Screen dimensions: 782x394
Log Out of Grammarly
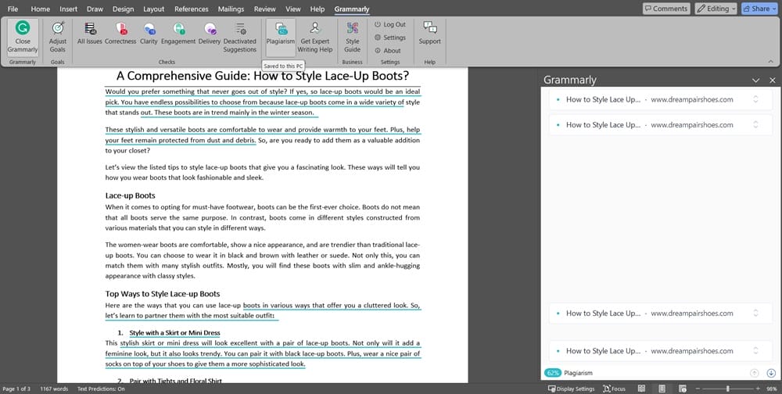390,24
